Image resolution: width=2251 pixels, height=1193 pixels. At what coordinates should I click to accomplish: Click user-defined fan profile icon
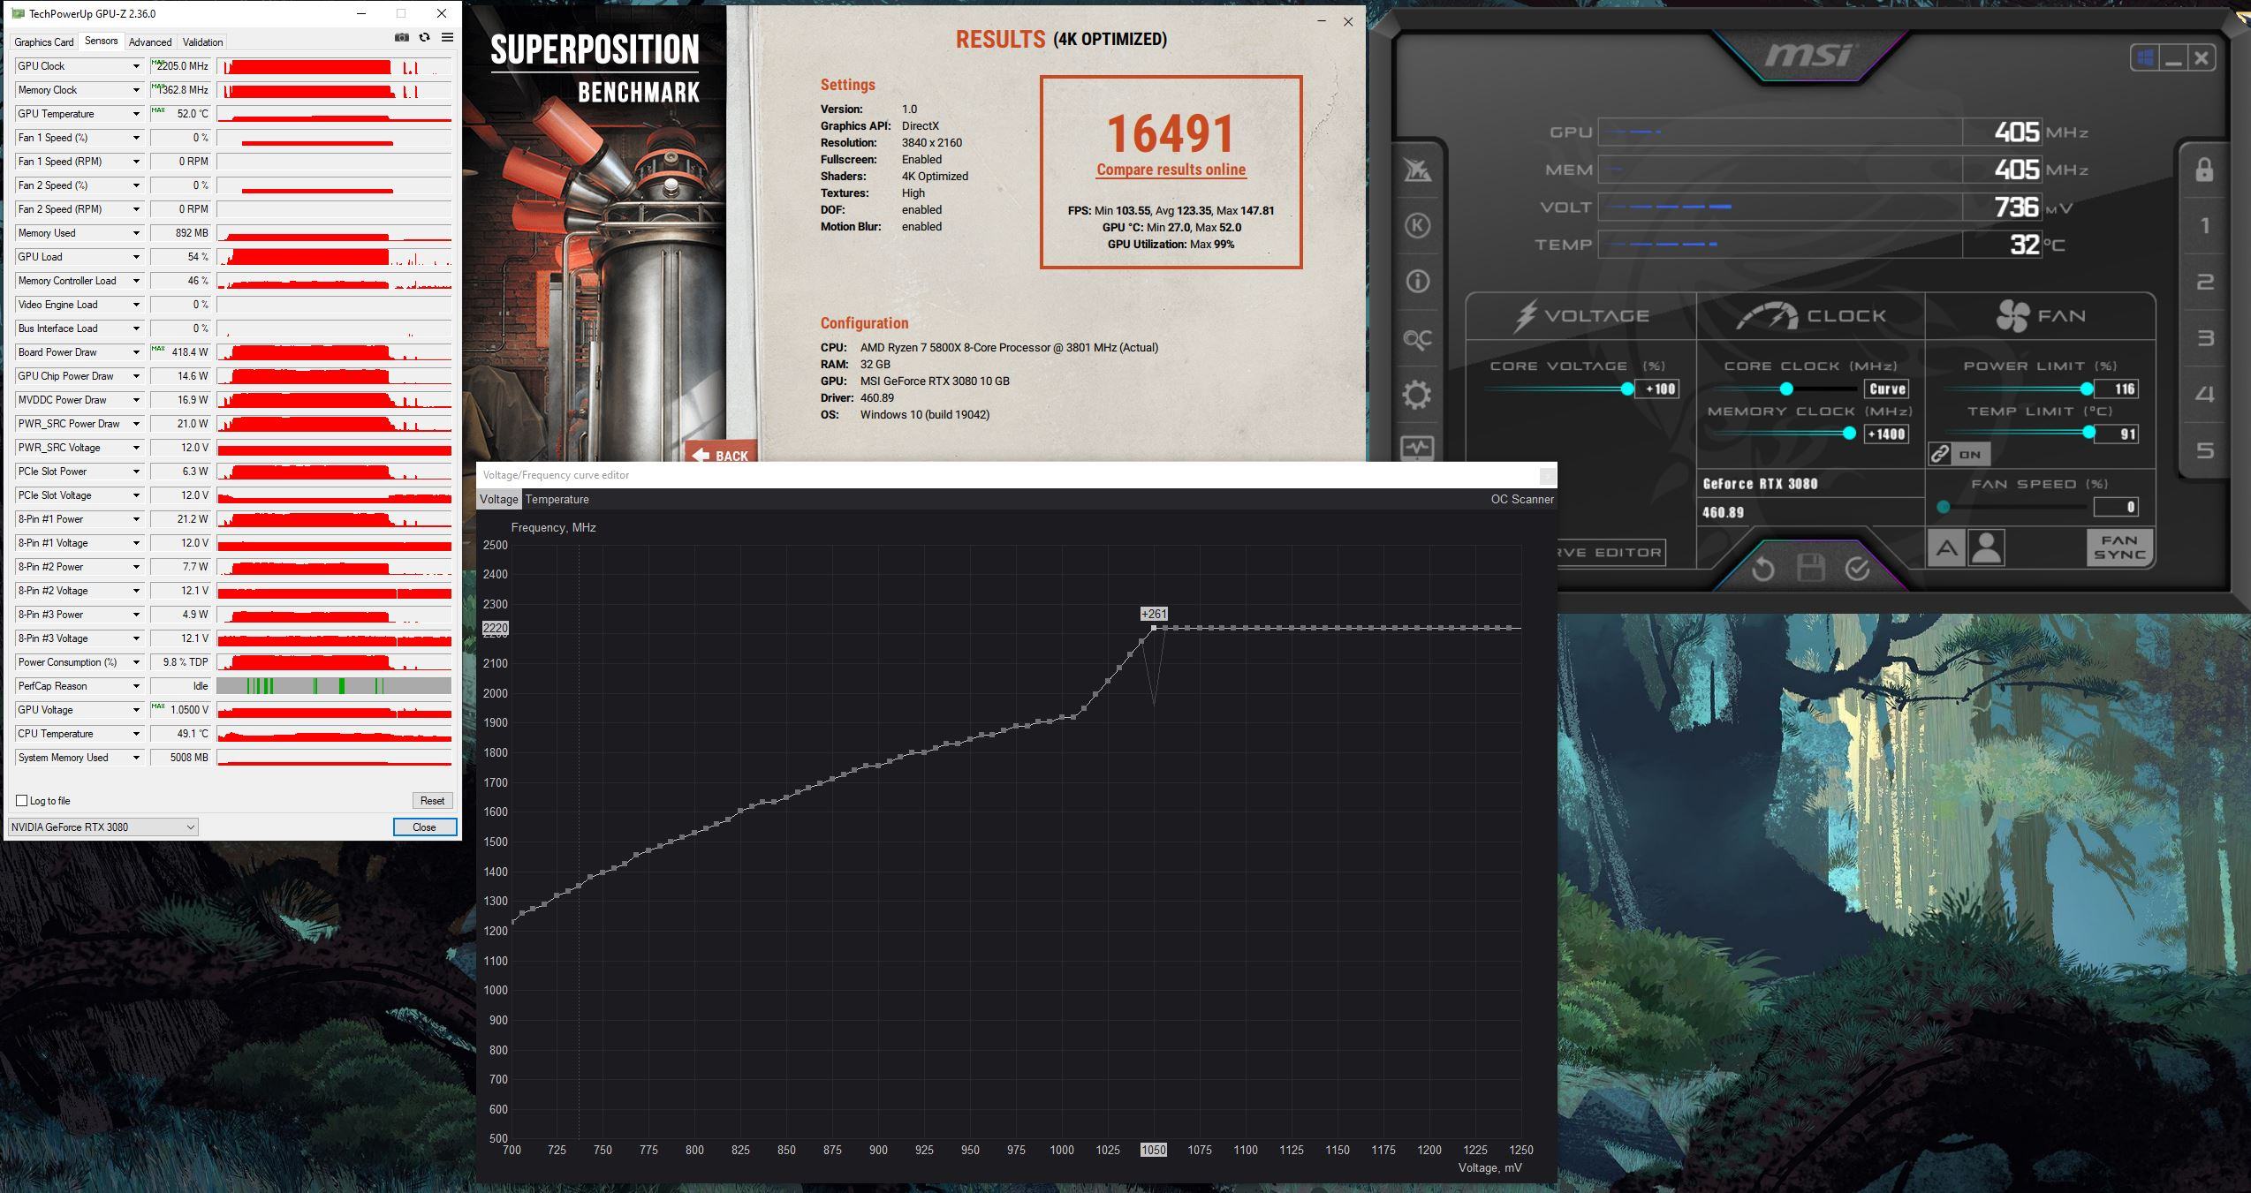click(x=1986, y=548)
